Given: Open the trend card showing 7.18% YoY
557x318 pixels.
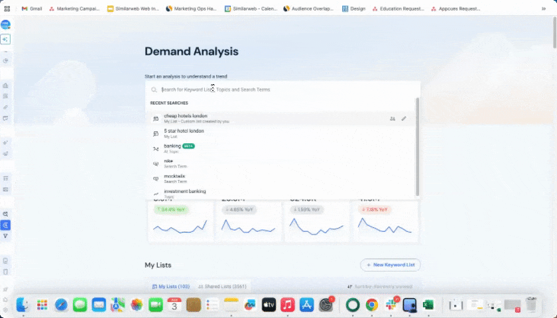Looking at the screenshot, I should point(386,220).
